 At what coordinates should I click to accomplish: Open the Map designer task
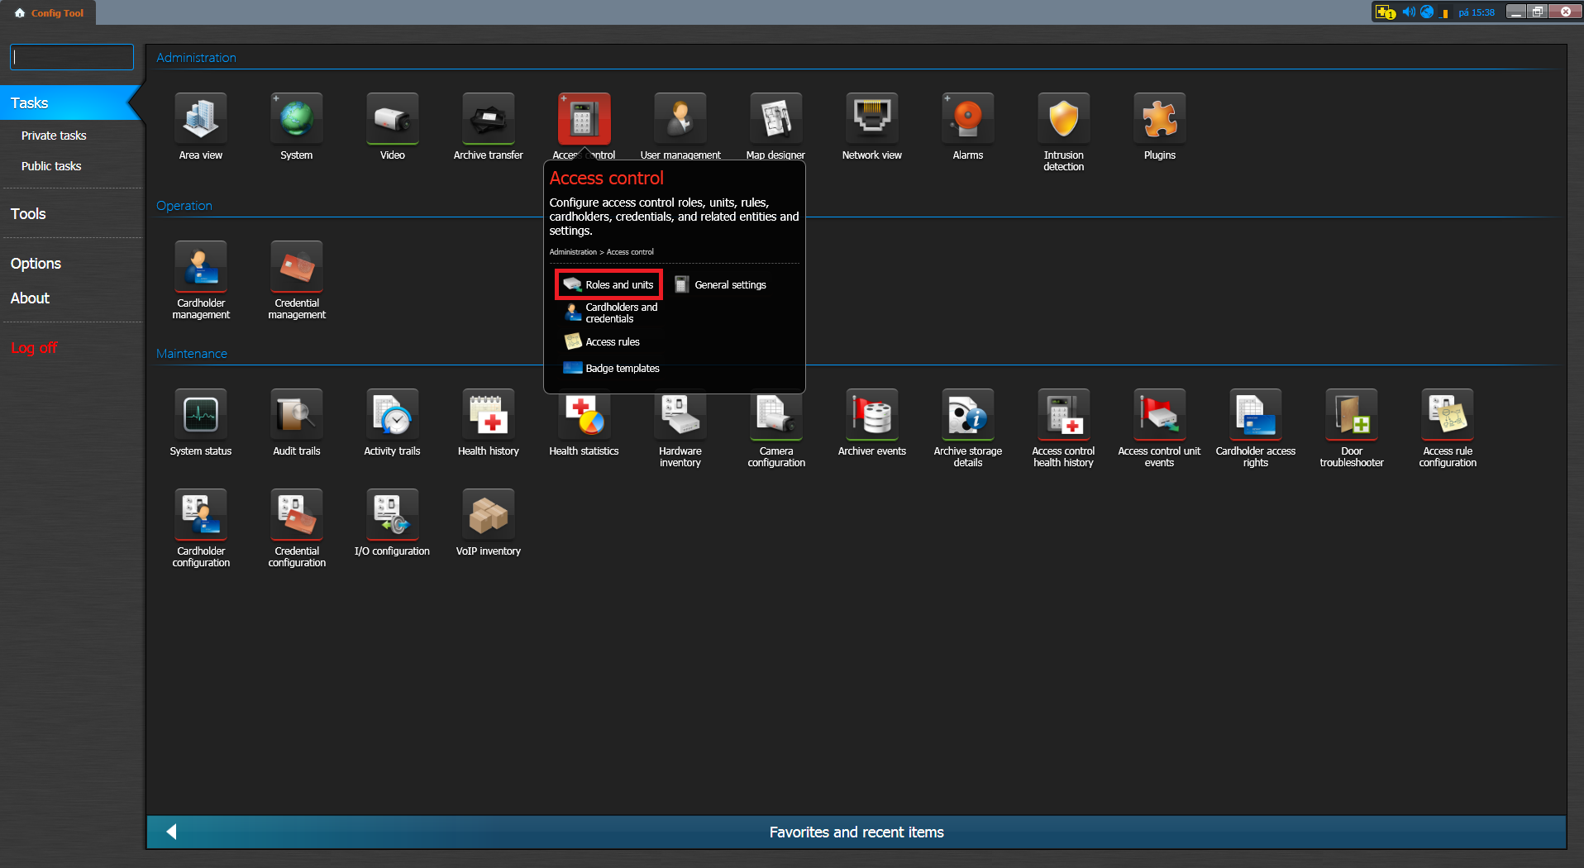[x=775, y=120]
